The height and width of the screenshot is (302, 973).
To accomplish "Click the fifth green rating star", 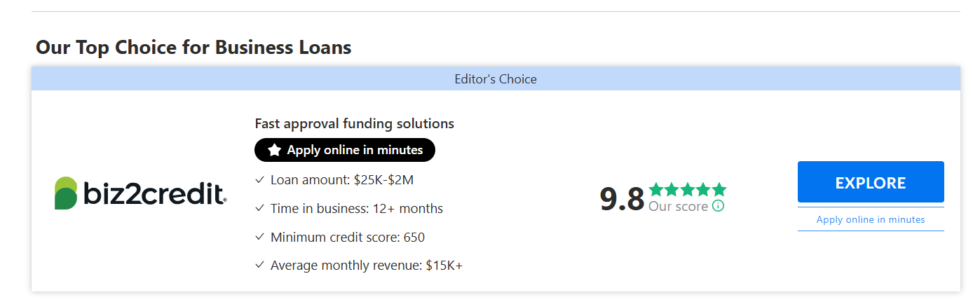I will coord(719,189).
